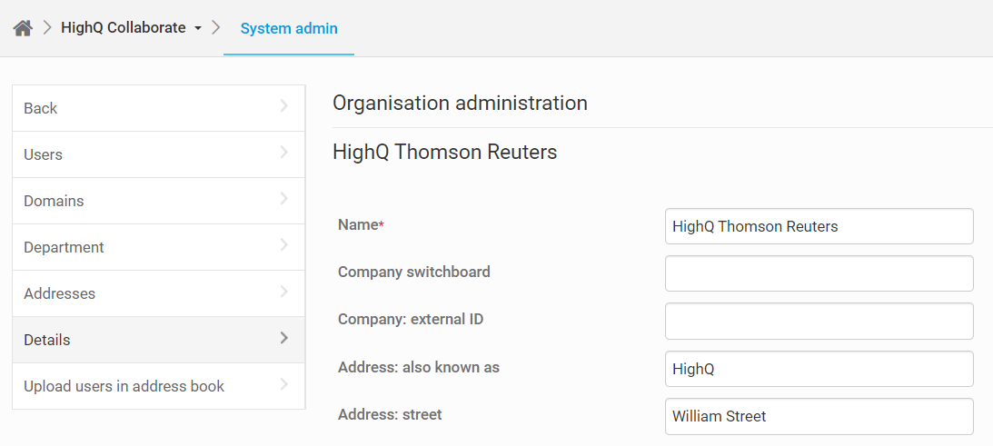Select Details in the sidebar
Screen dimensions: 993x446
point(47,340)
